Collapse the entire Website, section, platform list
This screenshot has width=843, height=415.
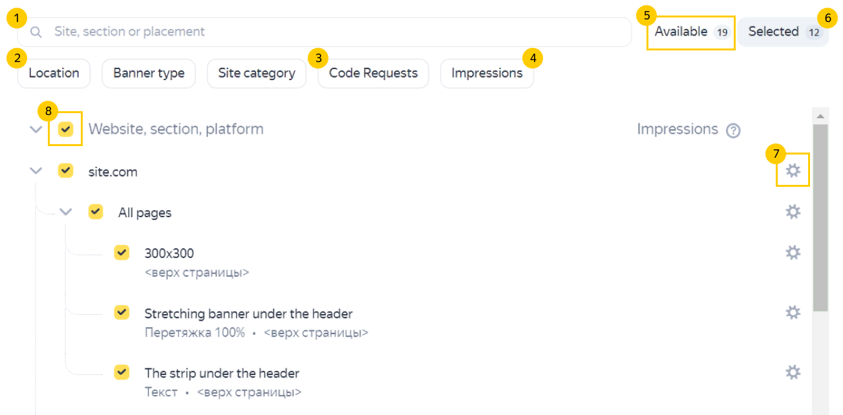coord(36,130)
